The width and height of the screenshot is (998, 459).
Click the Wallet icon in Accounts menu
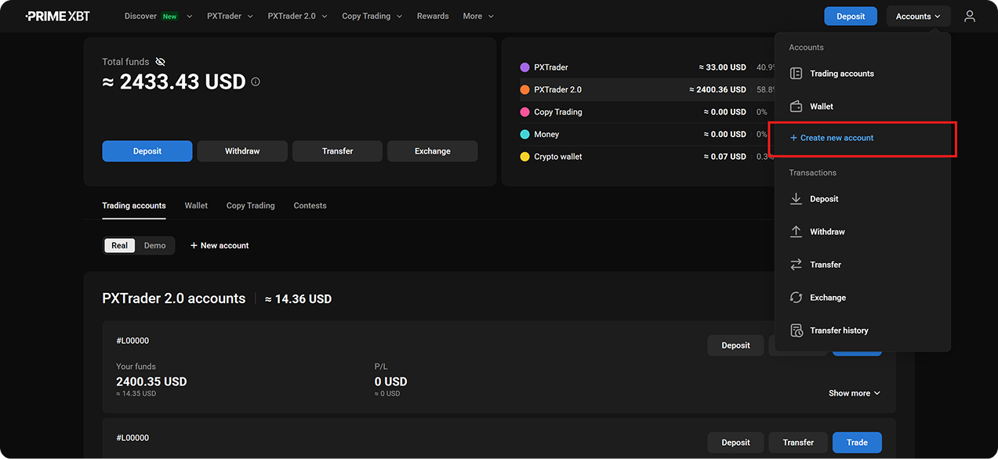click(x=797, y=106)
